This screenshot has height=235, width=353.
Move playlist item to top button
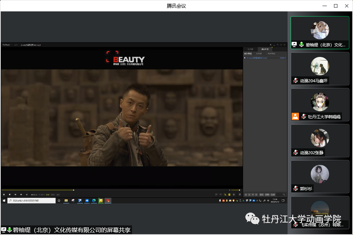coord(246,195)
